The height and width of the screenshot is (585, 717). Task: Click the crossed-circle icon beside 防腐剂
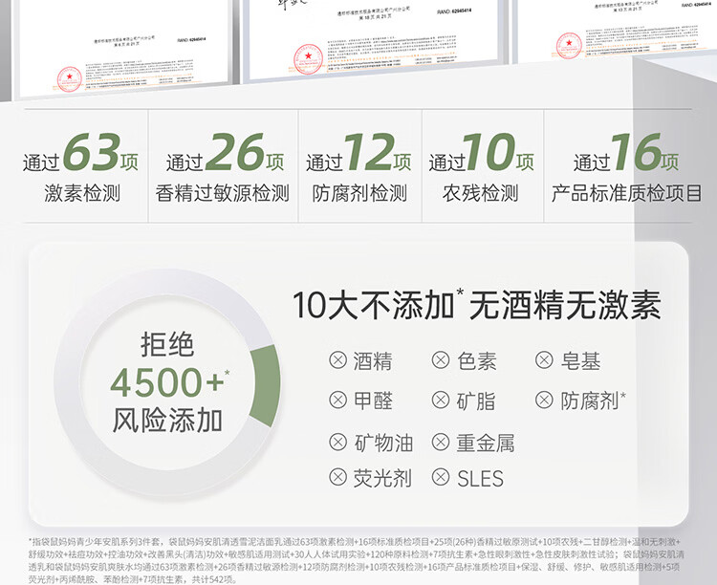(544, 400)
